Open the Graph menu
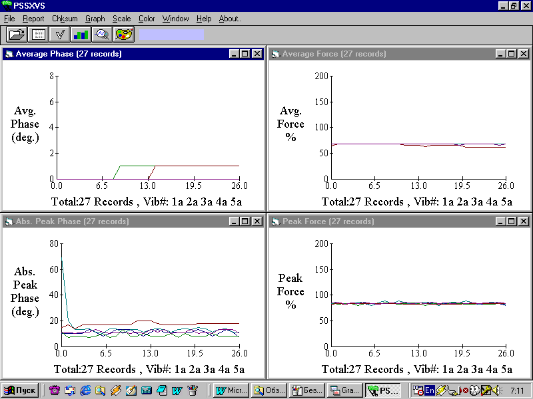Image resolution: width=533 pixels, height=399 pixels. (95, 19)
